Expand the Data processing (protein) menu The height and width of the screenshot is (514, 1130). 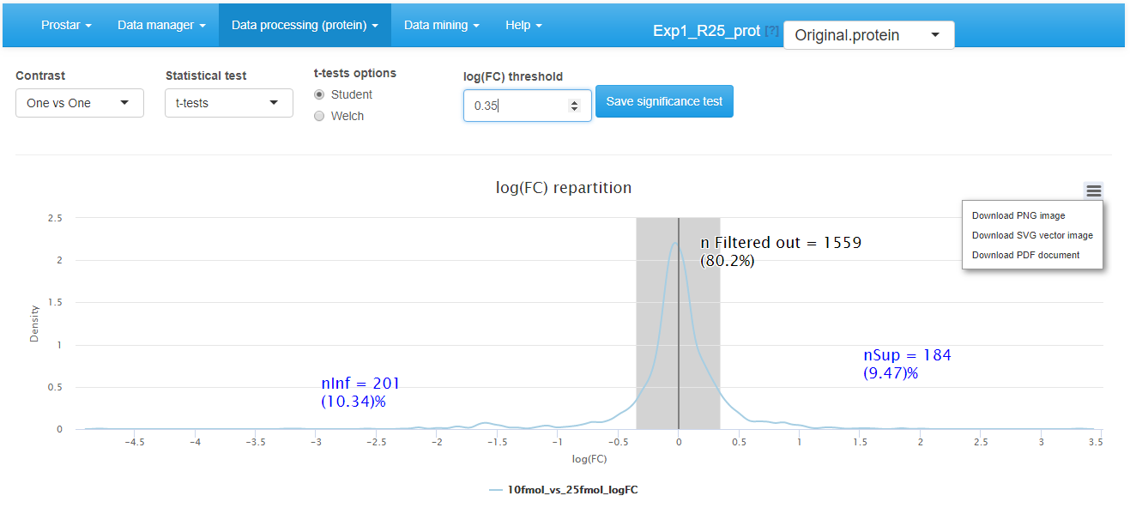(304, 25)
